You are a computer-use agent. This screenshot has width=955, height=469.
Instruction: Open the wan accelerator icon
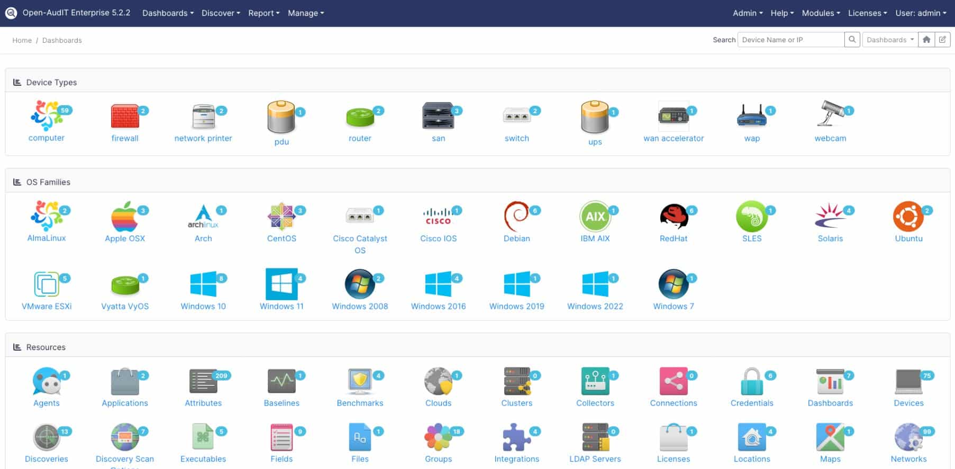(x=674, y=115)
